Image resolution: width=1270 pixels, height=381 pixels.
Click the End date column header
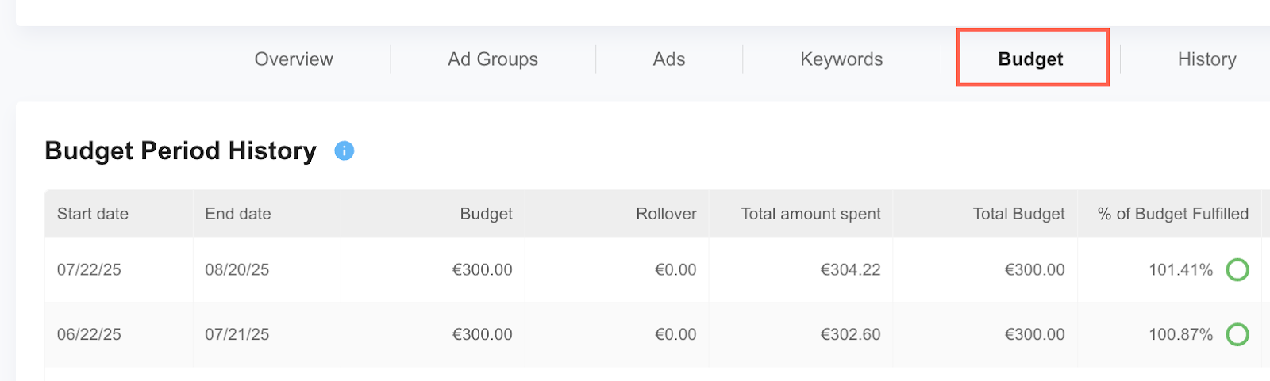pyautogui.click(x=238, y=214)
